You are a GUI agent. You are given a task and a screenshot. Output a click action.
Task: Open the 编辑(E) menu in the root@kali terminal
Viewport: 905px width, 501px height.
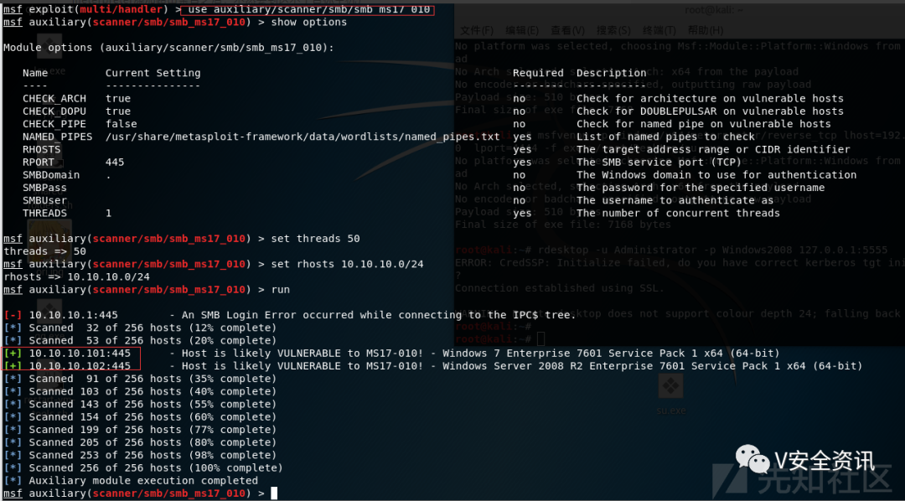coord(522,30)
